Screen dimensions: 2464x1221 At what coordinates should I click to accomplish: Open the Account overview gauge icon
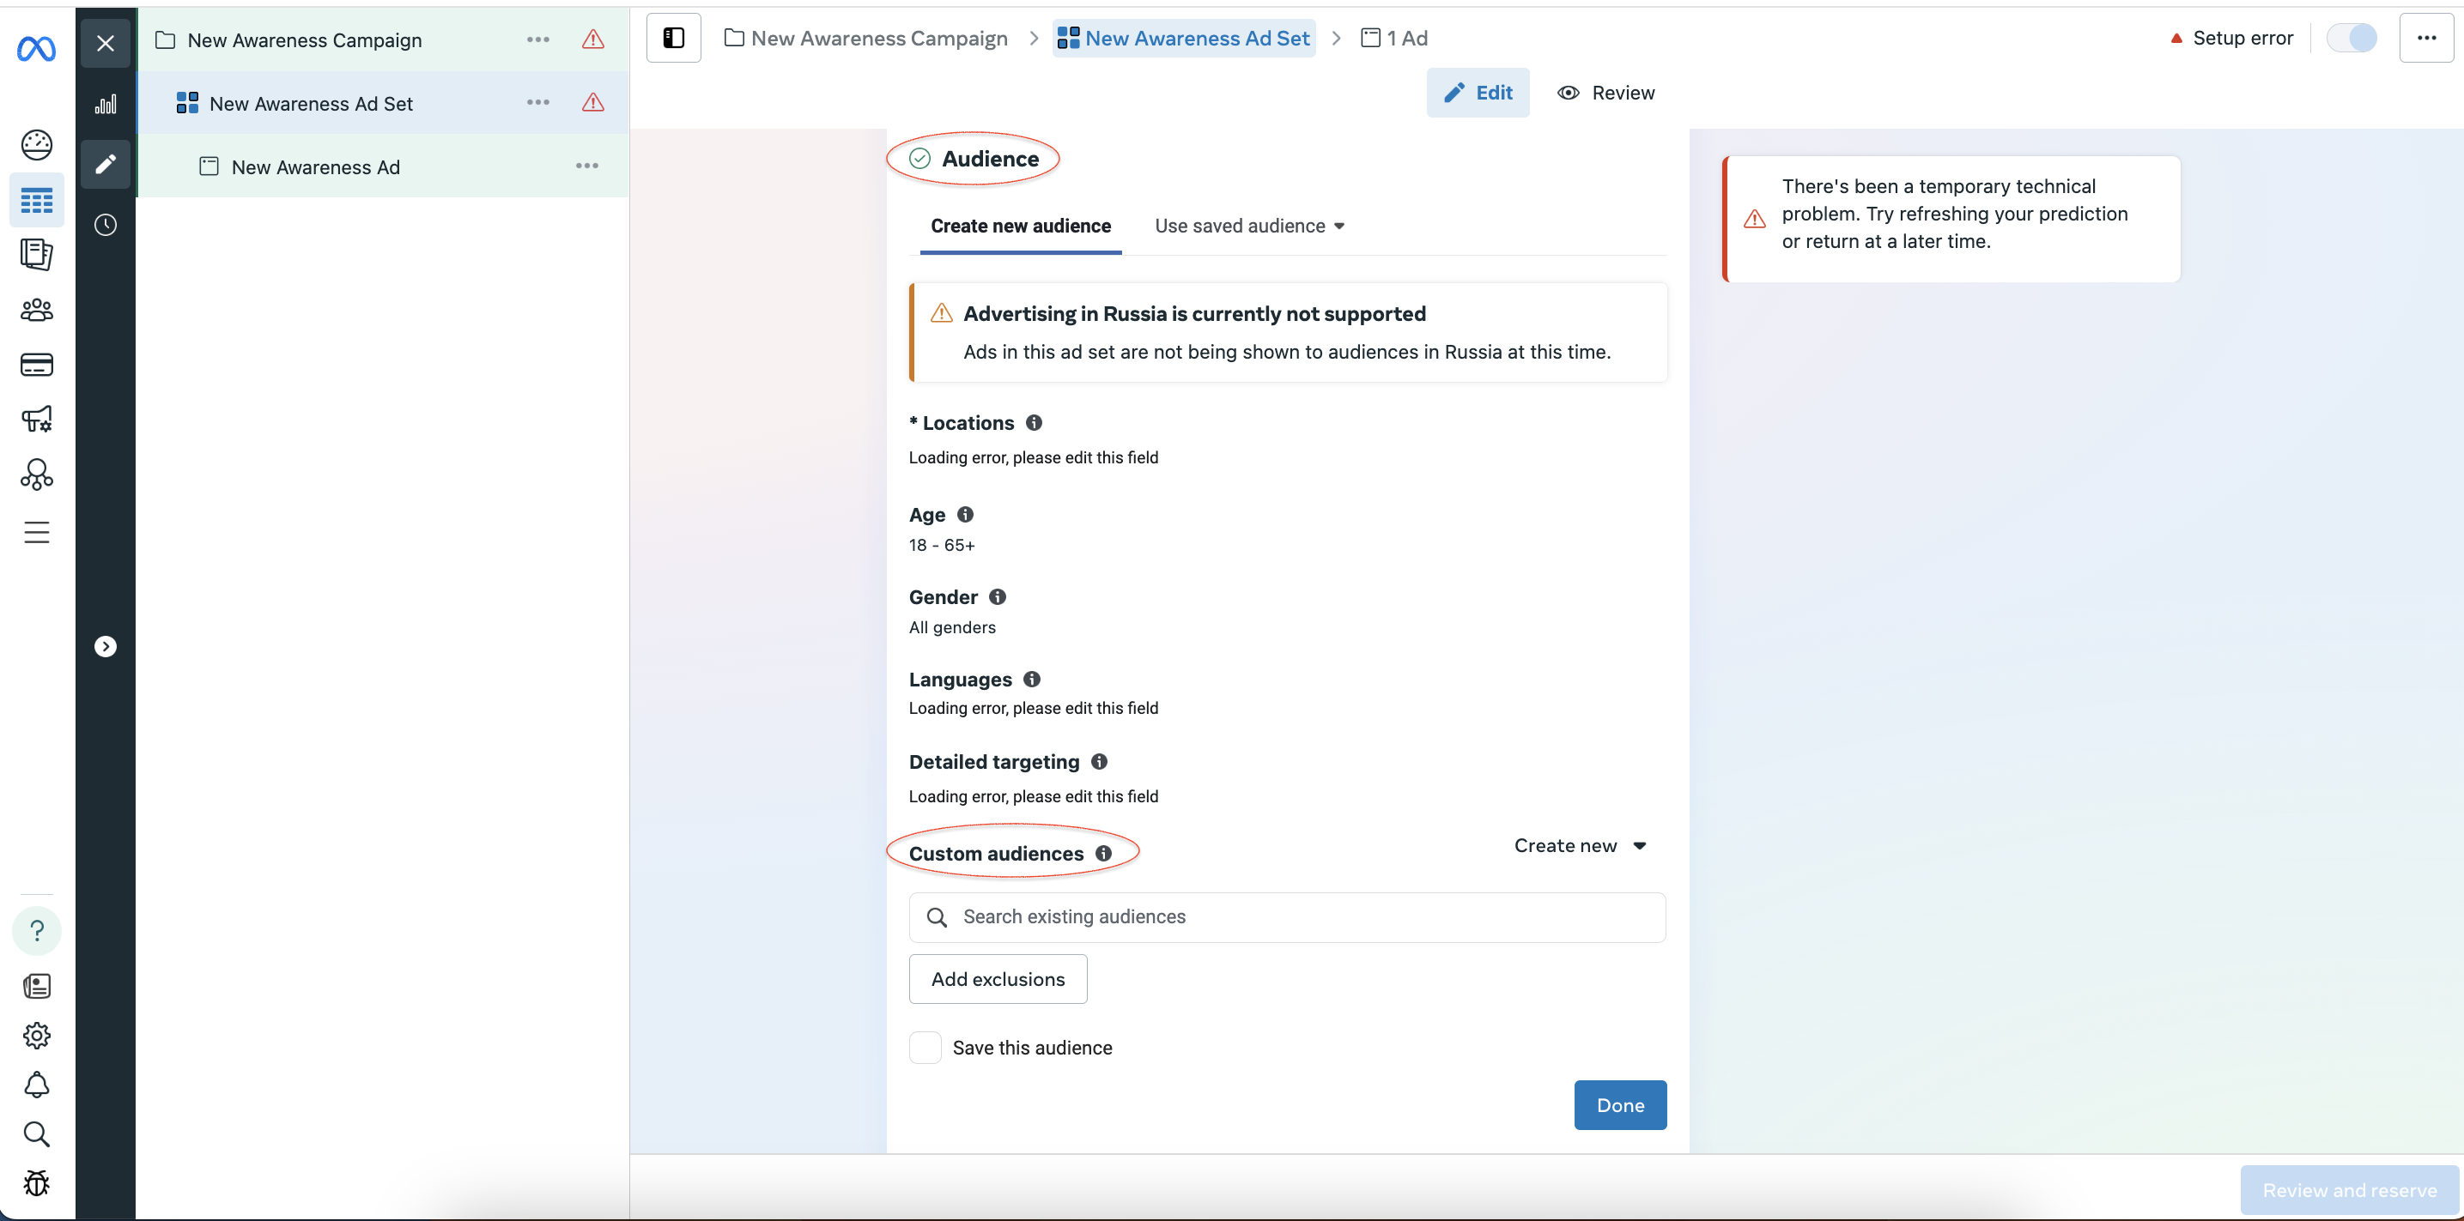point(36,144)
